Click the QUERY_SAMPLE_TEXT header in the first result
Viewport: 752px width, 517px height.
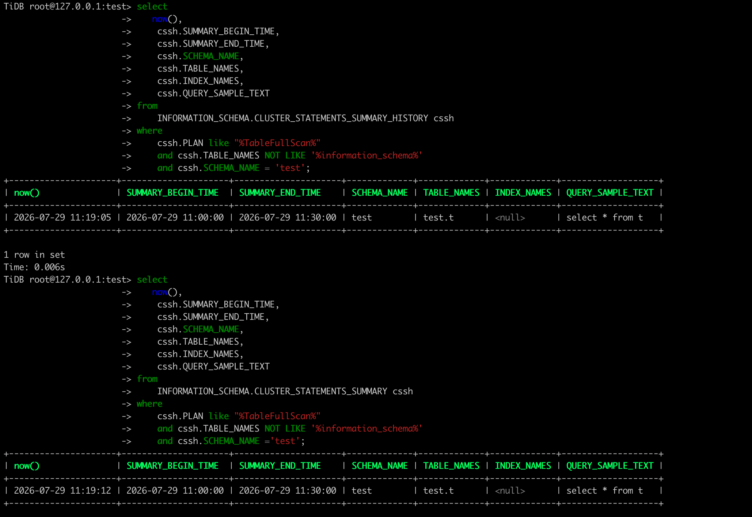click(x=610, y=193)
